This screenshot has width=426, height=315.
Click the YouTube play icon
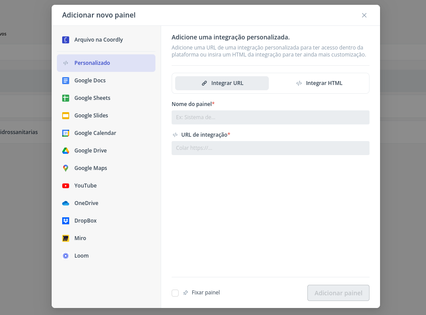66,186
